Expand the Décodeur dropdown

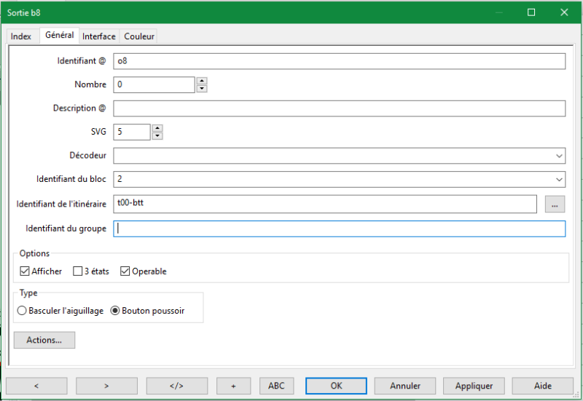click(x=559, y=156)
